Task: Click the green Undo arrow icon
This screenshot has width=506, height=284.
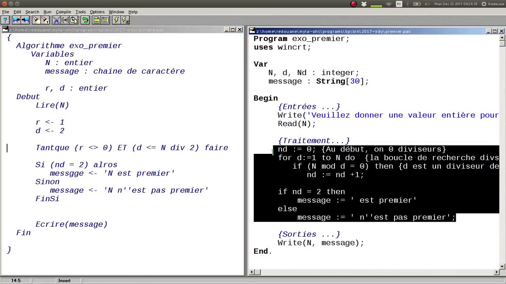Action: pyautogui.click(x=85, y=20)
